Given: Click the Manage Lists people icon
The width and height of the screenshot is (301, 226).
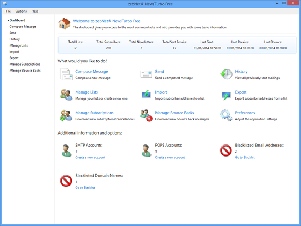Looking at the screenshot, I should coord(66,95).
